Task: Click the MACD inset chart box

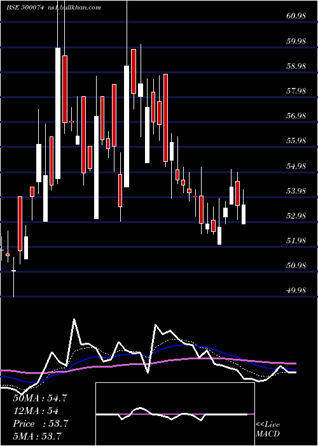Action: coord(175,414)
